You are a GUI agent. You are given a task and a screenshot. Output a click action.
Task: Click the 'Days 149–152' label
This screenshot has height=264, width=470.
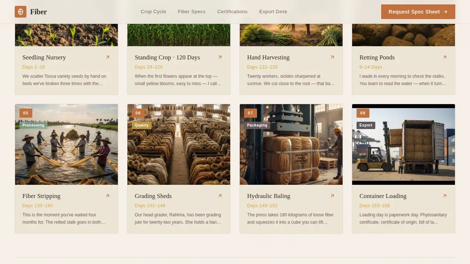pos(262,206)
